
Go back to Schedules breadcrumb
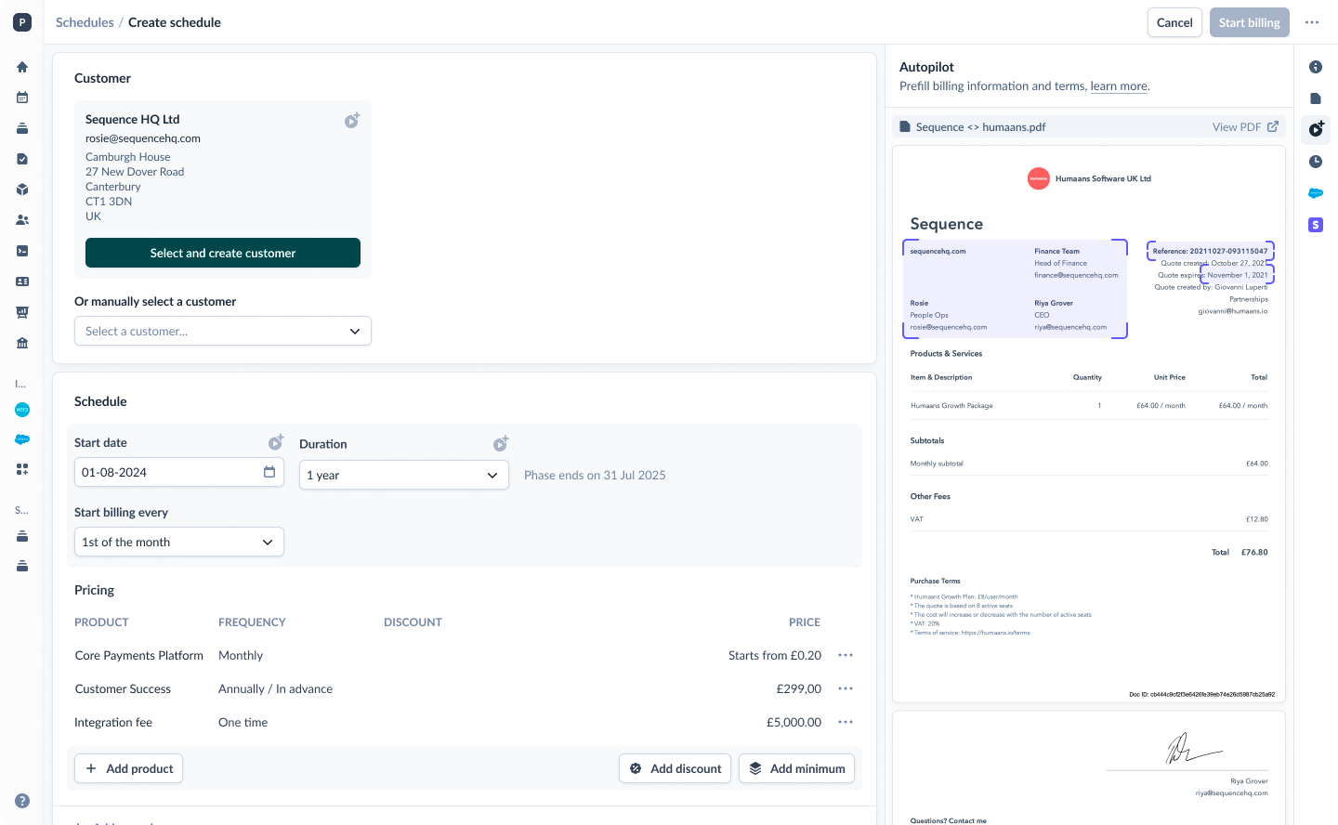(85, 22)
